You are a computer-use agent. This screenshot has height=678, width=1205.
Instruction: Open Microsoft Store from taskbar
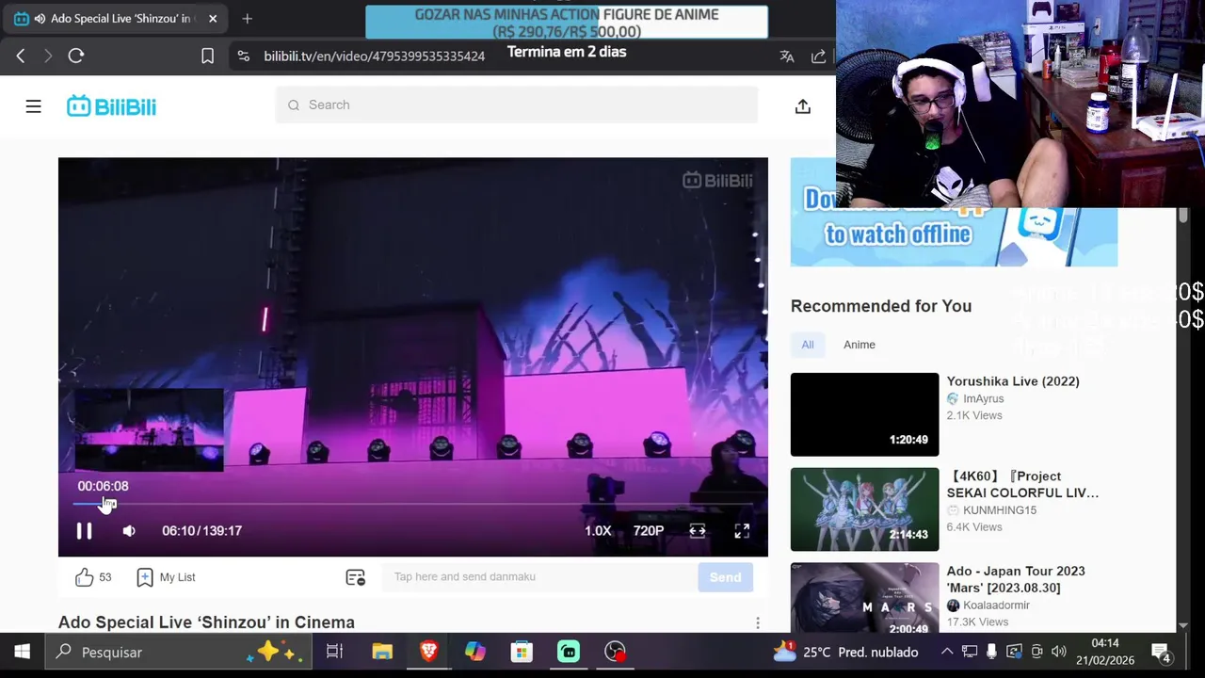point(522,652)
